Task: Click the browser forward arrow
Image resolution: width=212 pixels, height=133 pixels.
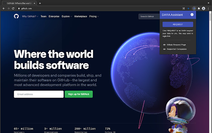Action: (x=8, y=8)
